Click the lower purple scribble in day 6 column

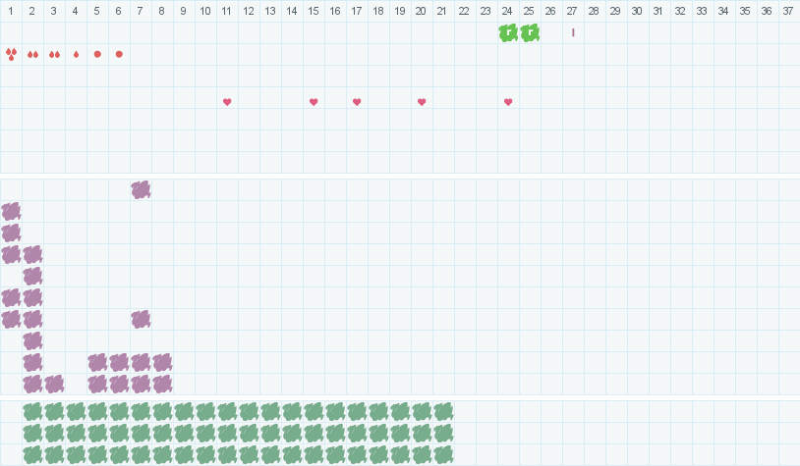119,384
